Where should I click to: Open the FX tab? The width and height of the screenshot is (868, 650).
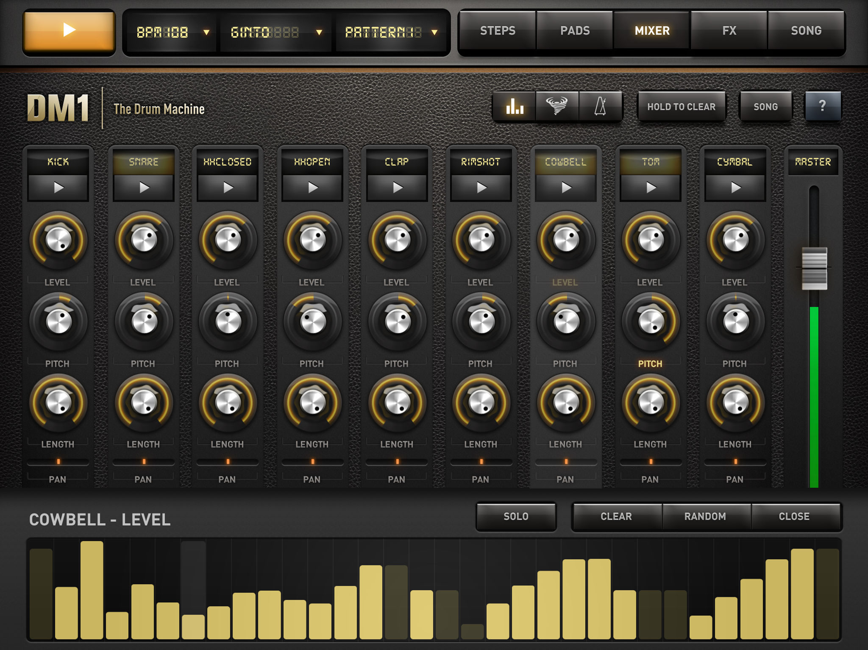tap(729, 30)
